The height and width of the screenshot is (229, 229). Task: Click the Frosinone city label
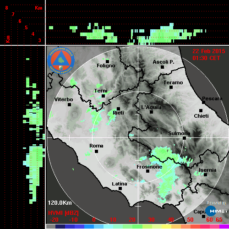click(x=149, y=167)
